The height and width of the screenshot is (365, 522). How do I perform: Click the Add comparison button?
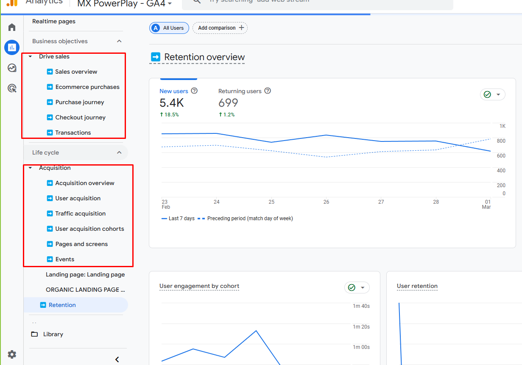pyautogui.click(x=220, y=28)
